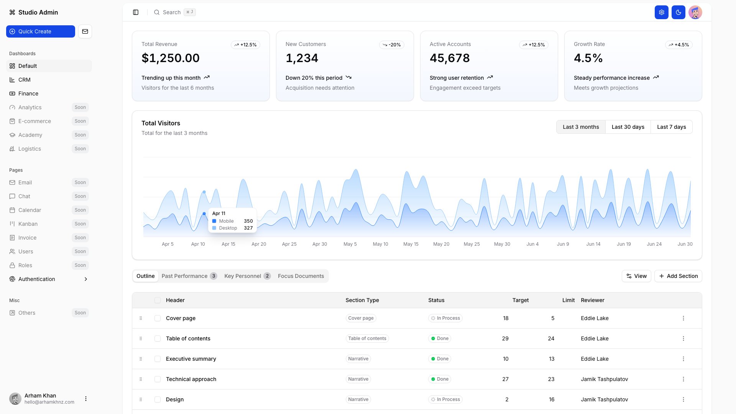Switch to the Past Performance tab
Screen dimensions: 736x414
pos(184,276)
